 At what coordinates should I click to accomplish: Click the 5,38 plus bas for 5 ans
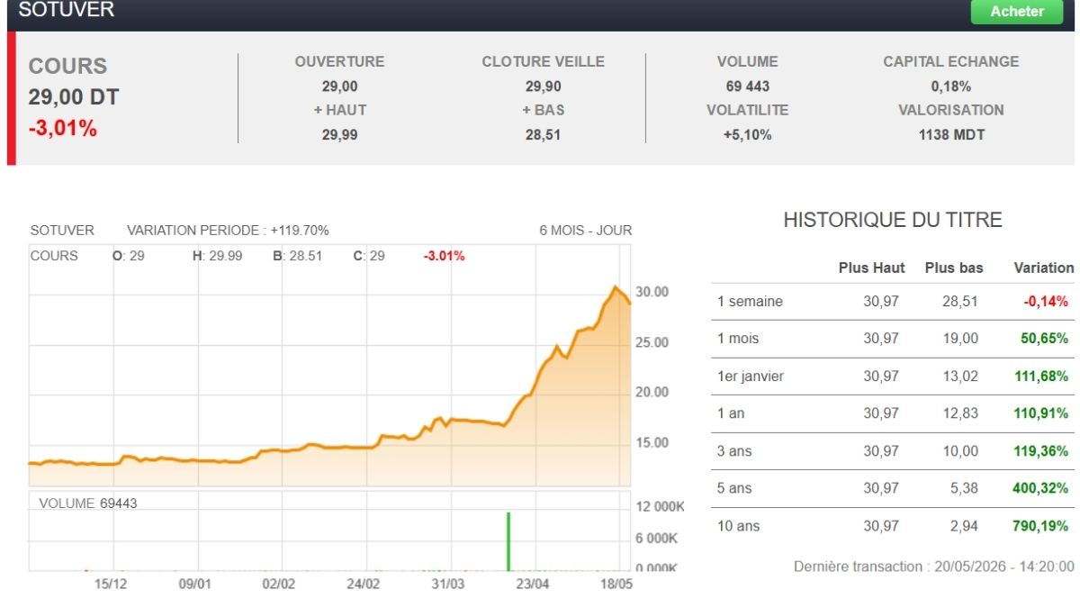pos(964,488)
